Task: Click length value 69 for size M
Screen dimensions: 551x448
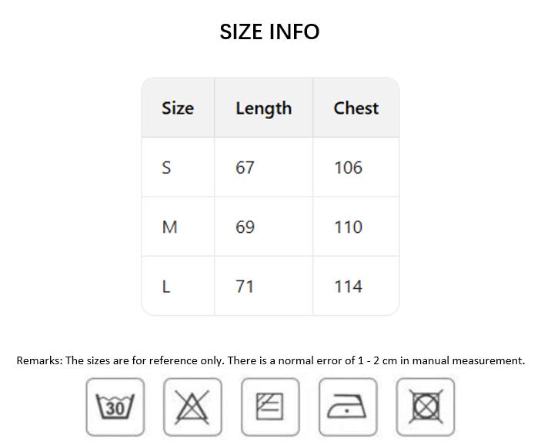Action: pyautogui.click(x=245, y=227)
